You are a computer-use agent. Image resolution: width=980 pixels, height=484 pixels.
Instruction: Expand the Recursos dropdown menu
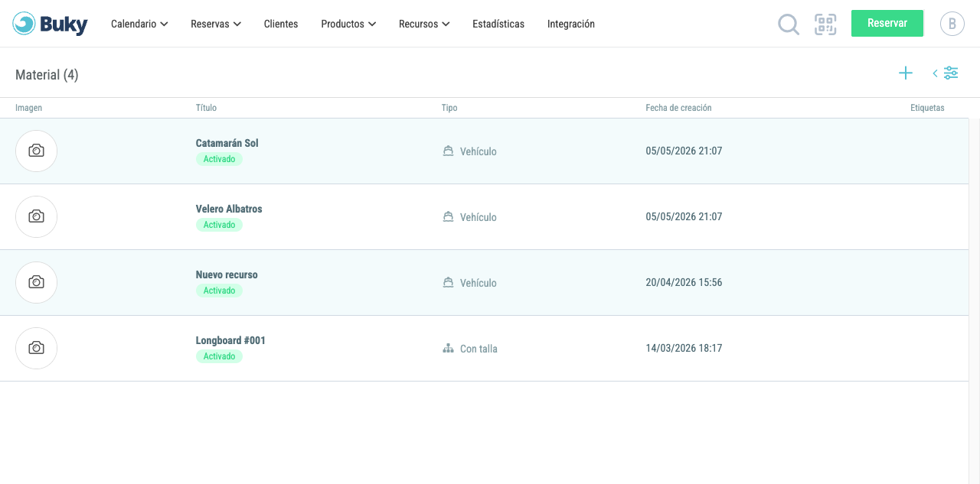(424, 24)
